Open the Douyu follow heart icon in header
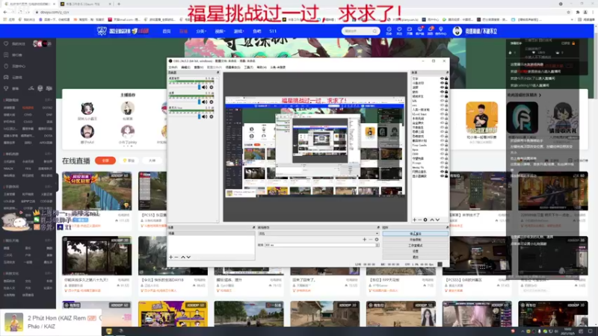The image size is (598, 336). point(399,31)
